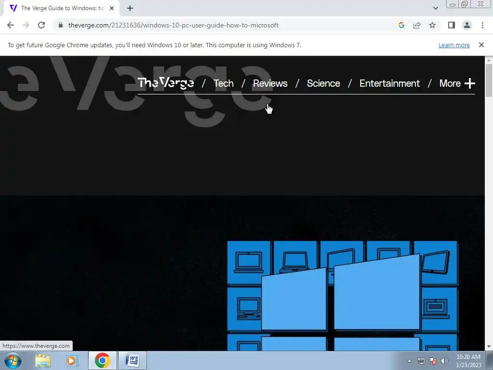
Task: Share this page via share icon
Action: pyautogui.click(x=417, y=25)
